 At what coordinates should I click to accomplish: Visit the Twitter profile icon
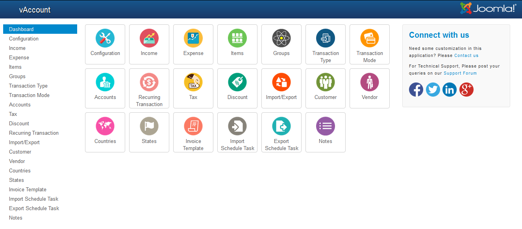click(433, 90)
